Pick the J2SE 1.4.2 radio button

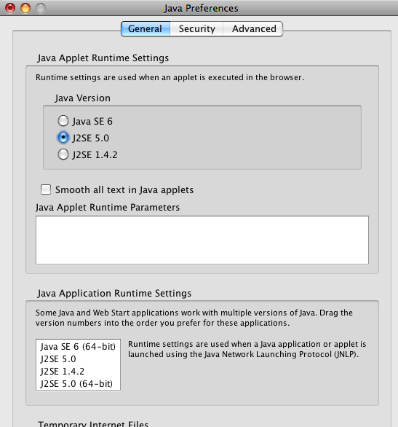coord(63,154)
